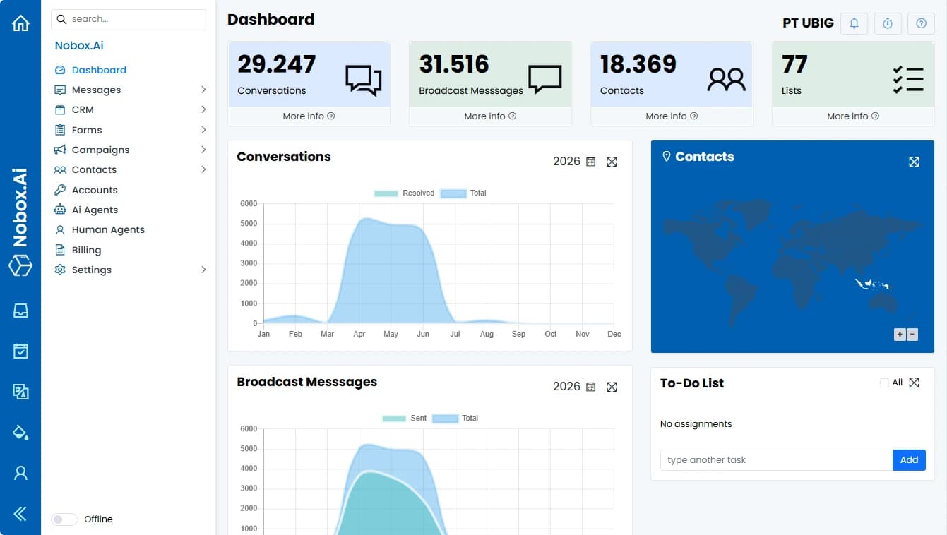The height and width of the screenshot is (535, 947).
Task: Open the translate icon in left rail
Action: pos(20,392)
